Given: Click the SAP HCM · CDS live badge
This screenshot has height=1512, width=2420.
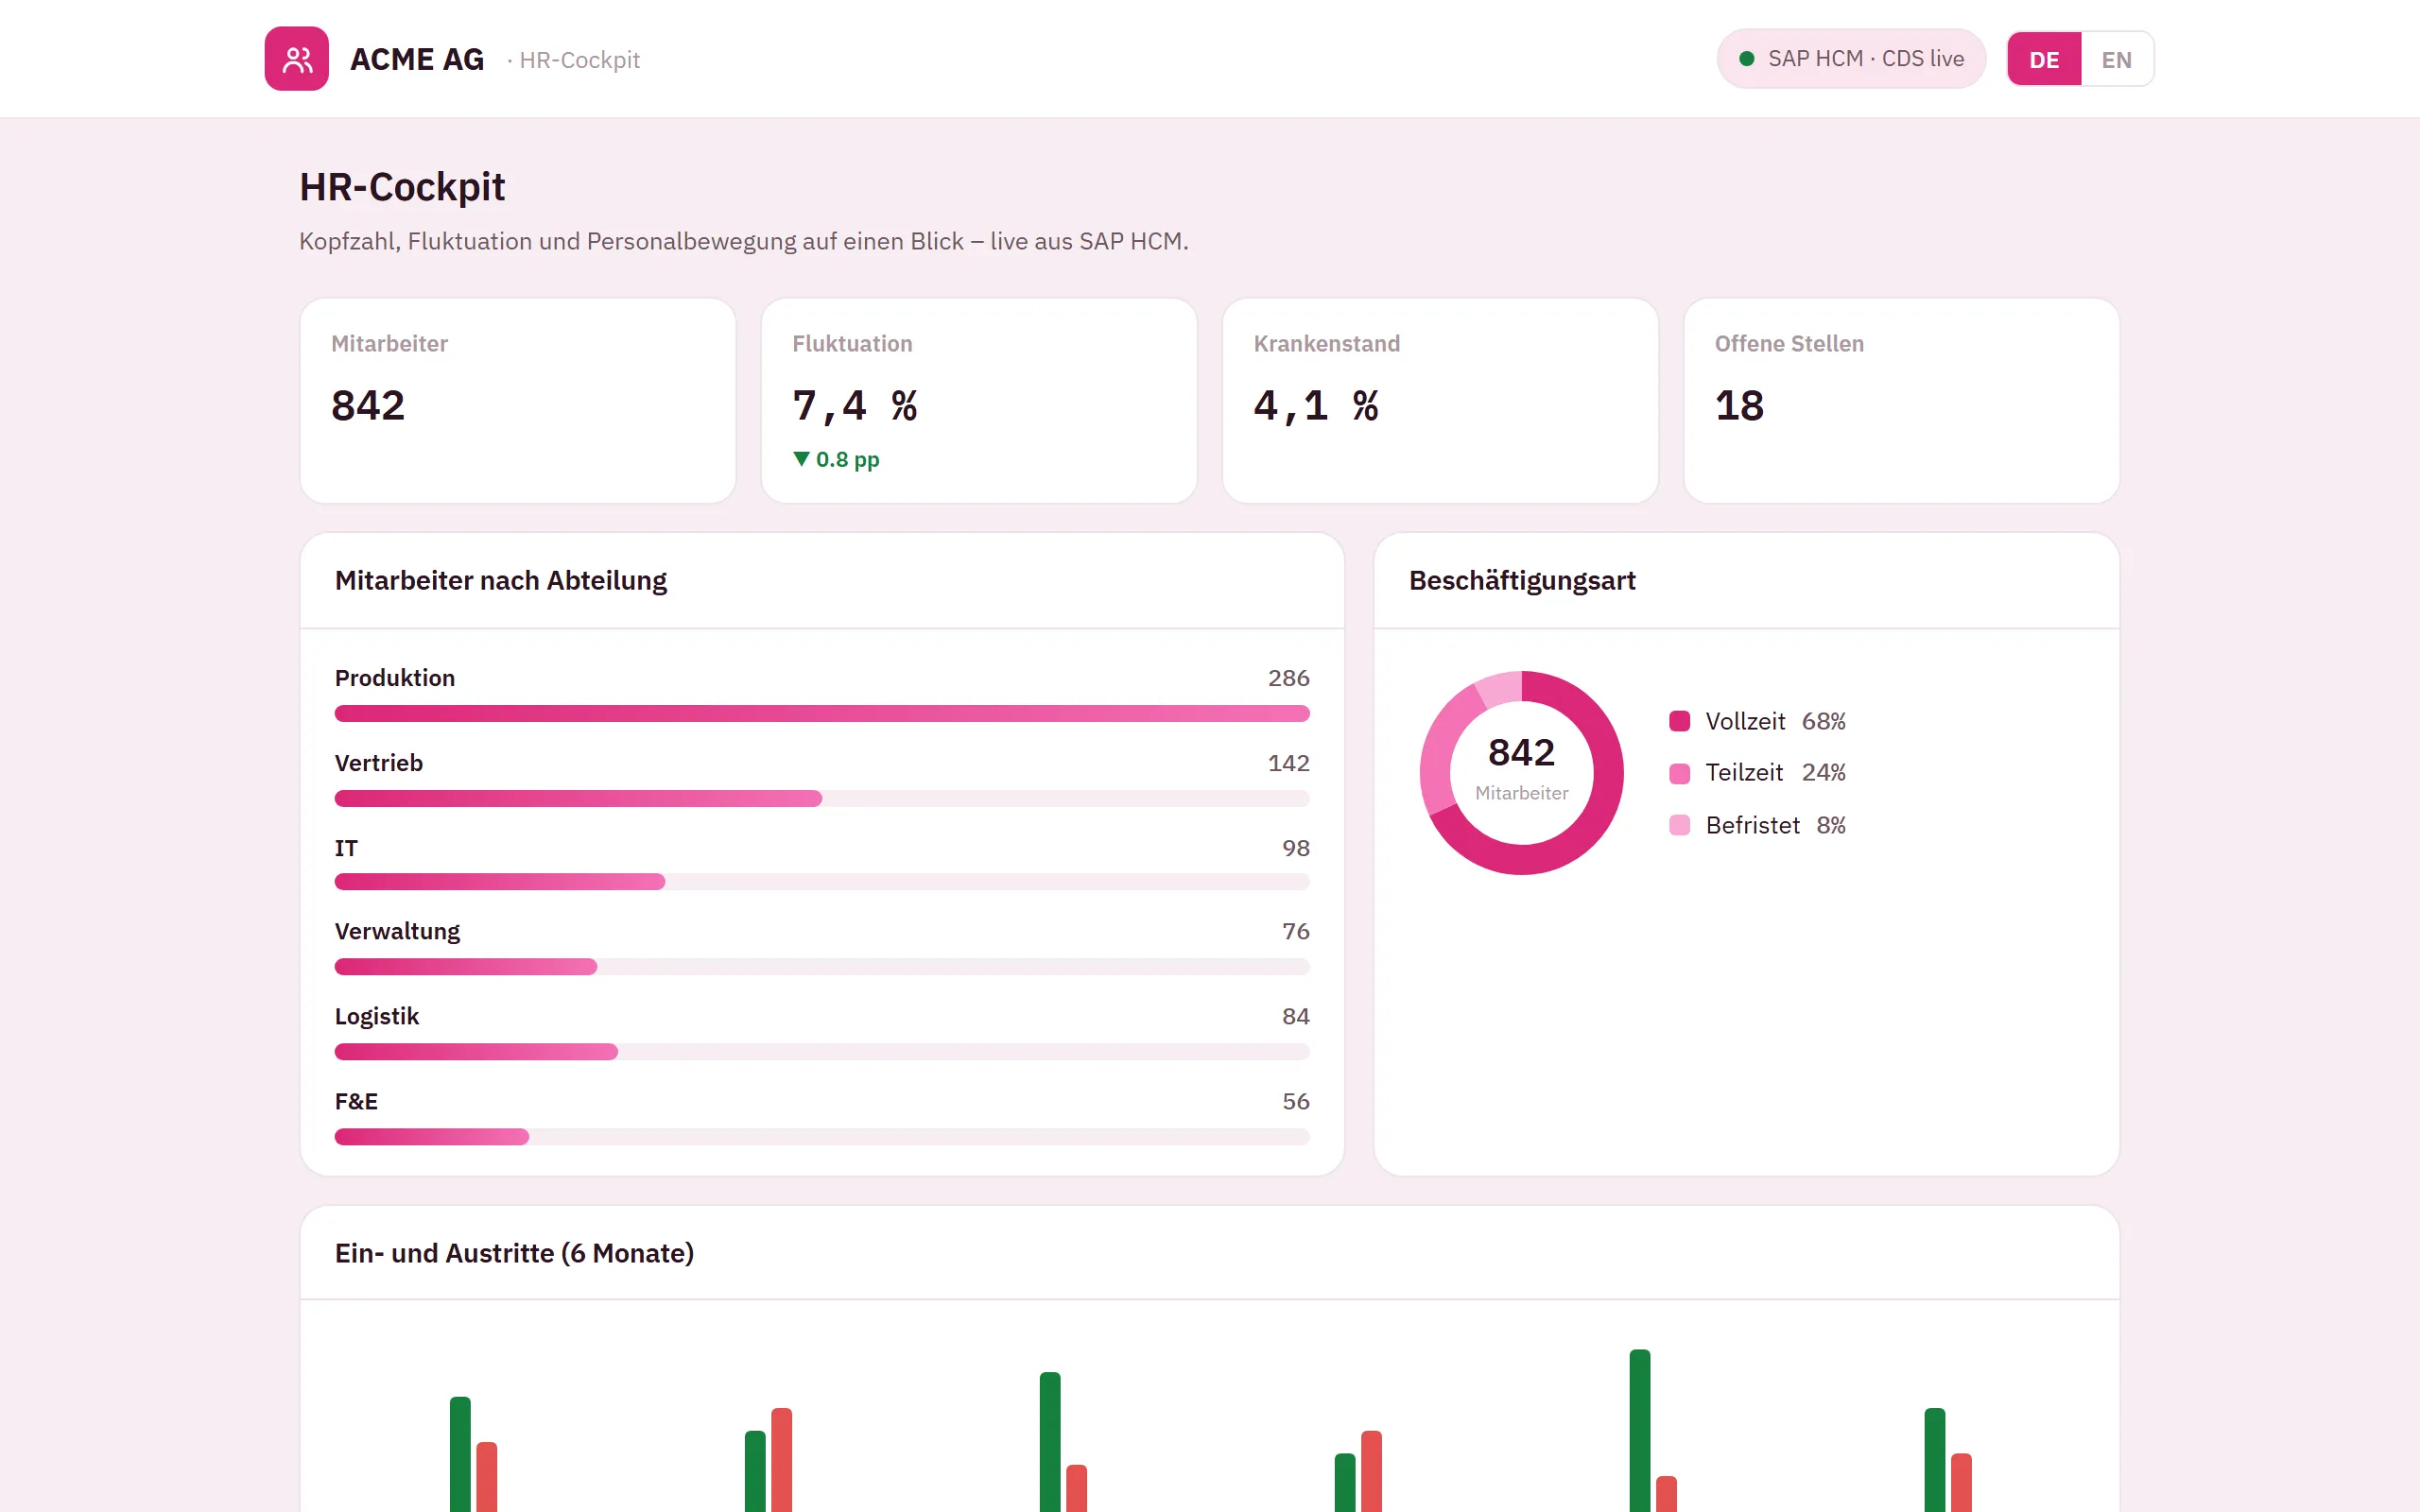Looking at the screenshot, I should click(1851, 59).
